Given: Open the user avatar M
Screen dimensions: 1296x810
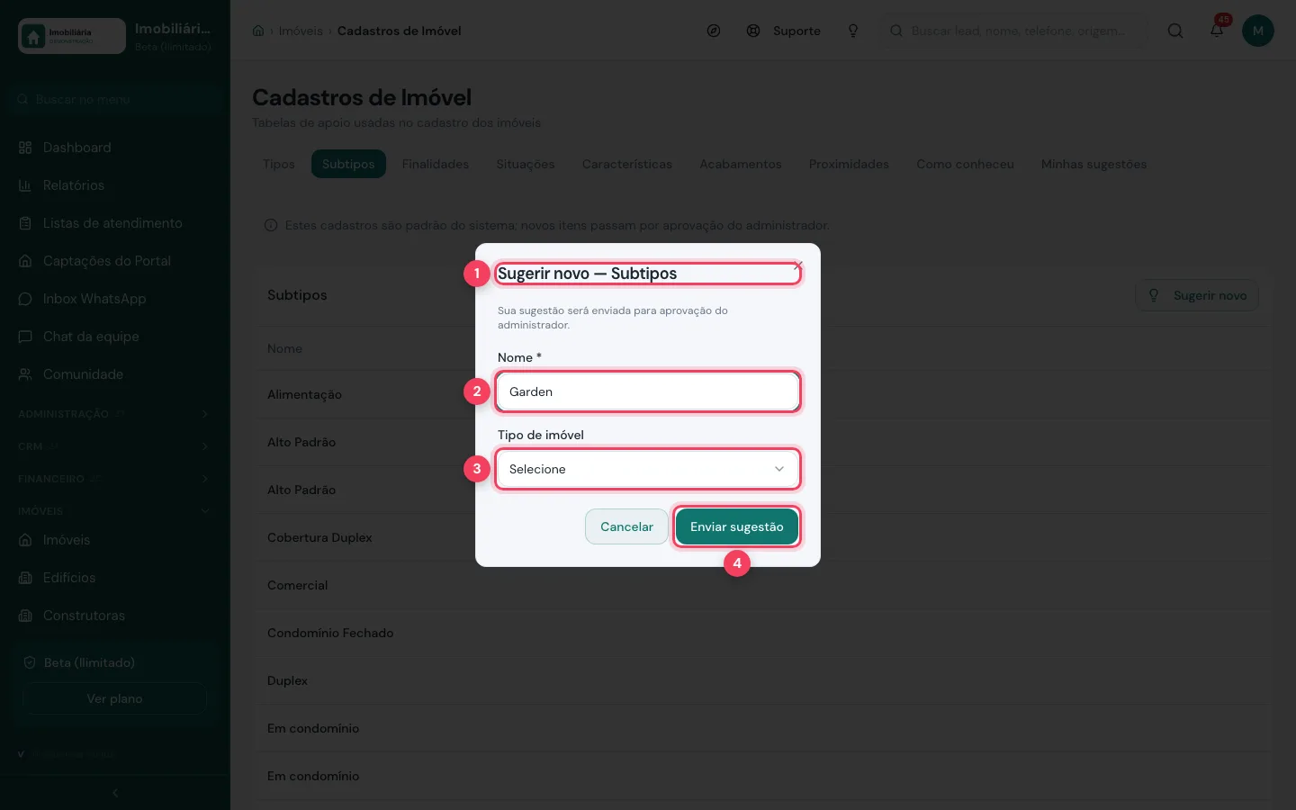Looking at the screenshot, I should (1258, 31).
